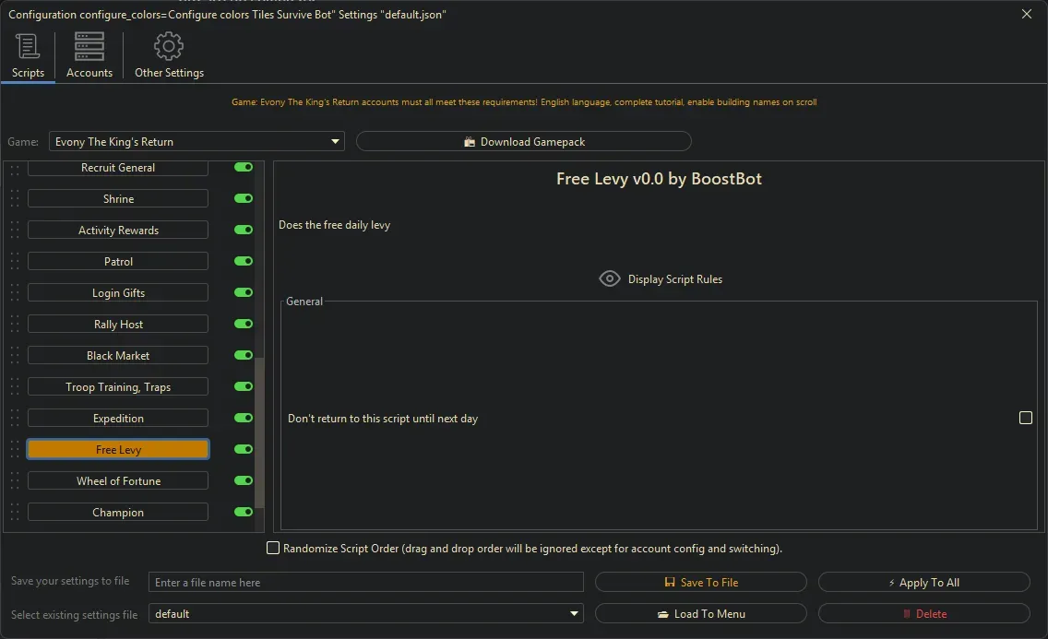Open Other Settings via the gear icon
The image size is (1048, 639).
point(168,45)
